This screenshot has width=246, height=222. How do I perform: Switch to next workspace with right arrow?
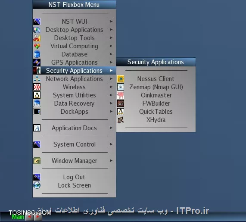(x=38, y=217)
